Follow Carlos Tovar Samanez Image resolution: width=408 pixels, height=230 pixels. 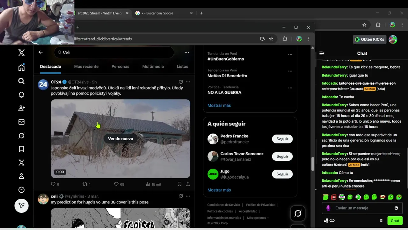point(282,157)
